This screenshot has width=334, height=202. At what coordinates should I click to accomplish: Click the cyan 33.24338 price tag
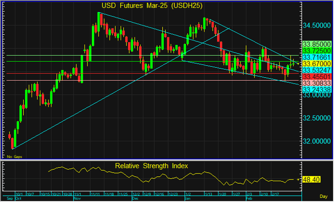point(317,89)
